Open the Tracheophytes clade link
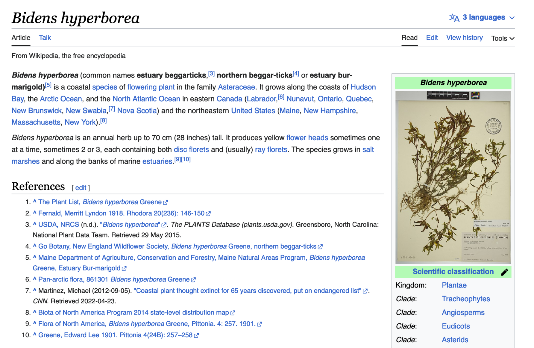 (x=466, y=299)
